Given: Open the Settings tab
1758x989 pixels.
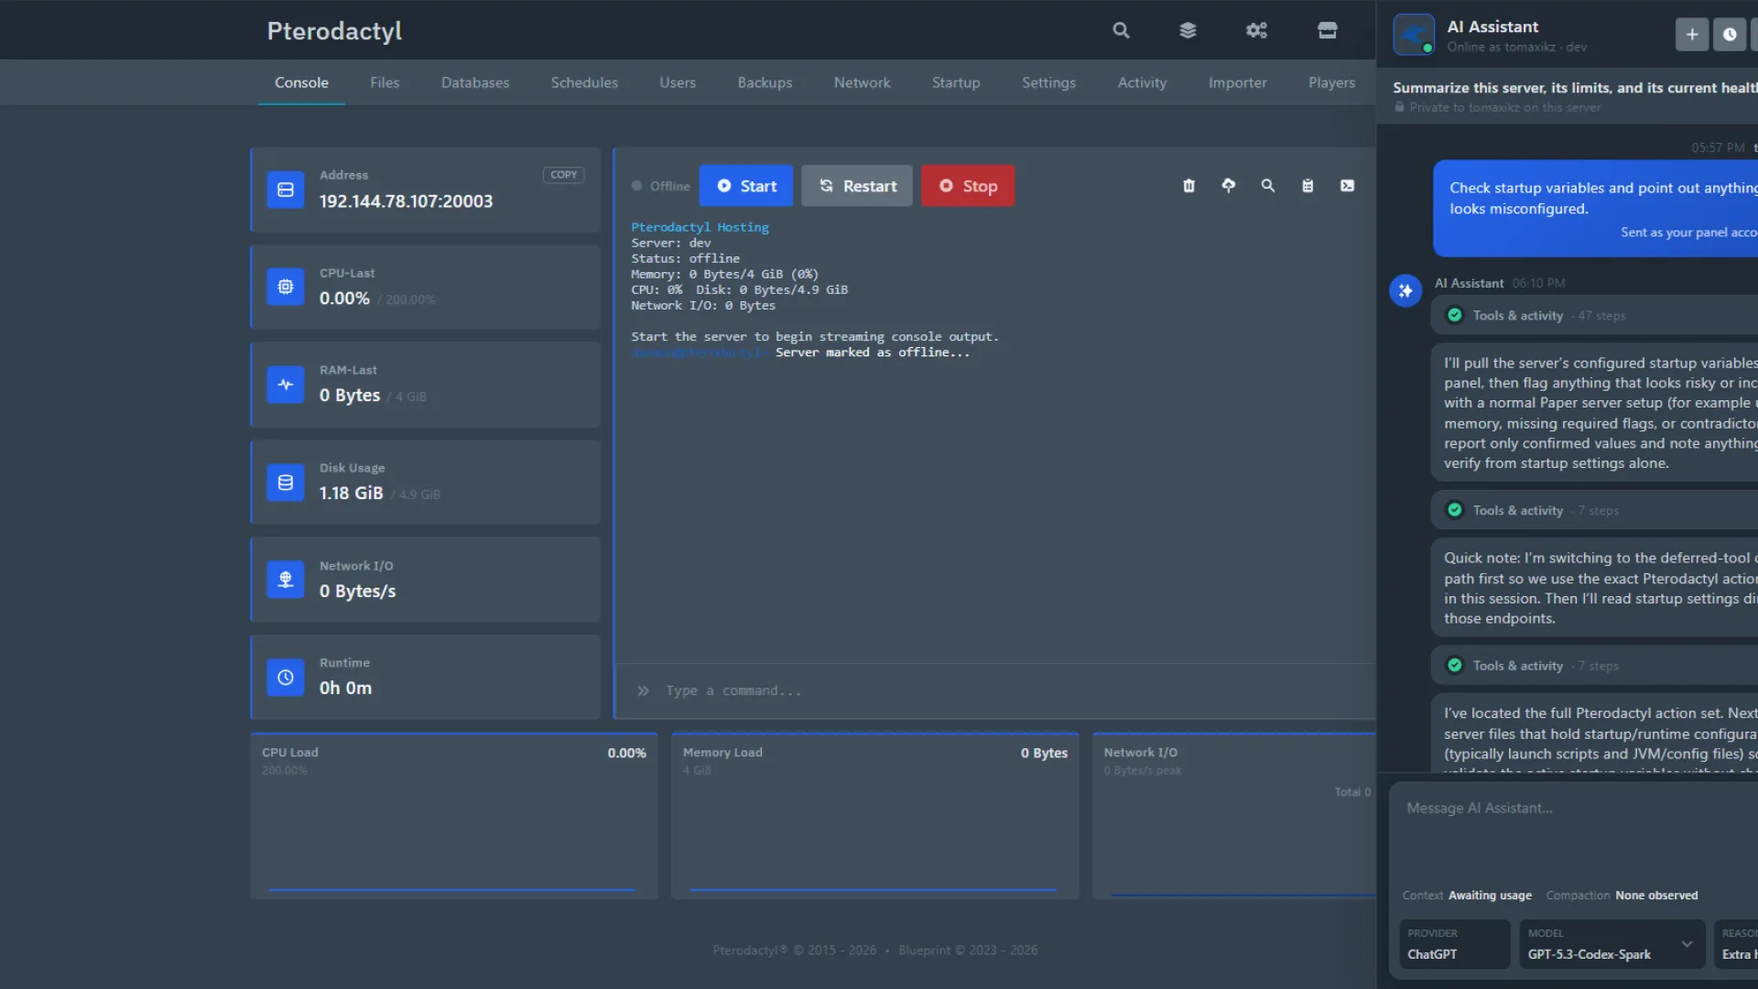Looking at the screenshot, I should pos(1048,82).
